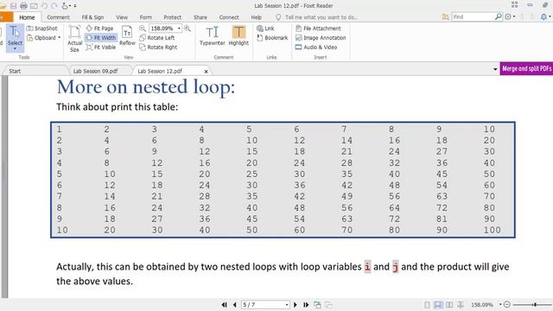
Task: Click the Merge and split PDFs banner
Action: click(x=526, y=69)
